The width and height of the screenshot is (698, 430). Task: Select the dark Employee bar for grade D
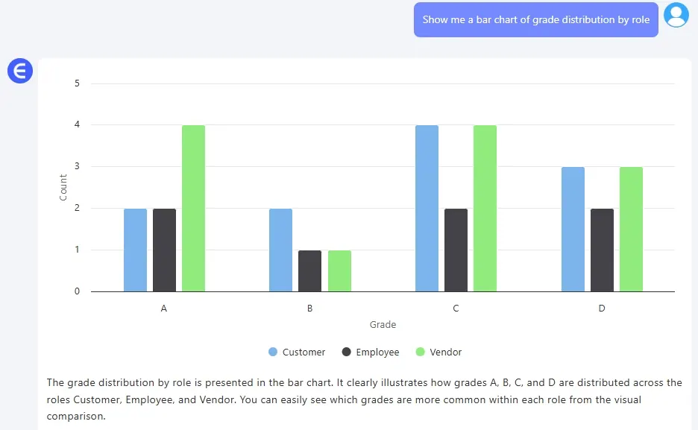pos(602,250)
